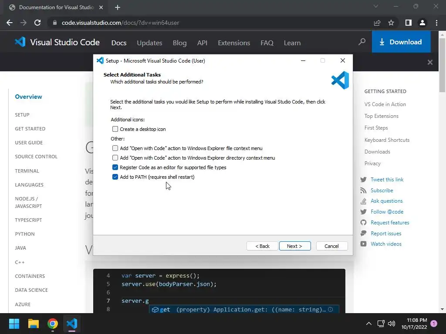446x334 pixels.
Task: Bookmark this page with the star icon
Action: [391, 23]
